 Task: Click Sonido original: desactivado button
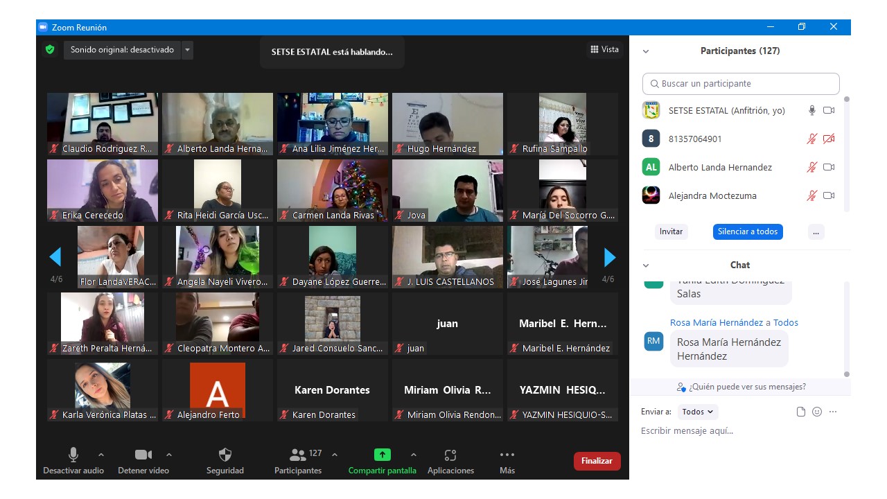(123, 50)
